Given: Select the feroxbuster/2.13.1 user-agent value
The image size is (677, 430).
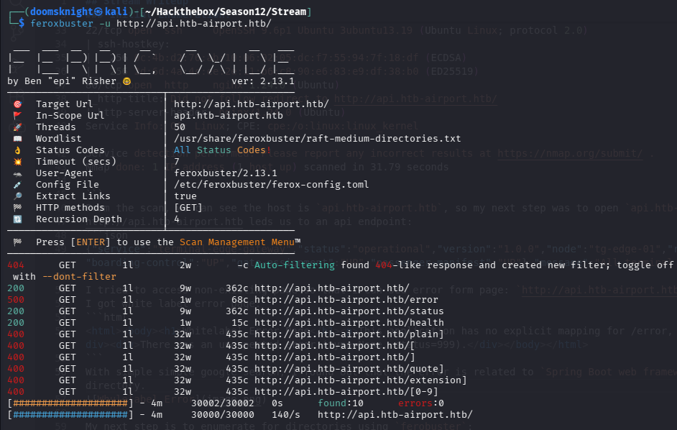Looking at the screenshot, I should point(226,173).
